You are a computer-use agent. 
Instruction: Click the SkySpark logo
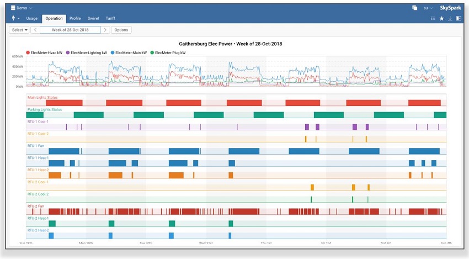pos(450,8)
